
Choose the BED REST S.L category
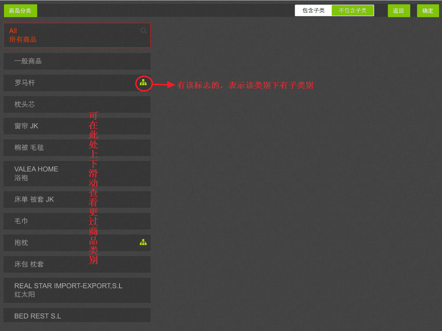click(77, 315)
